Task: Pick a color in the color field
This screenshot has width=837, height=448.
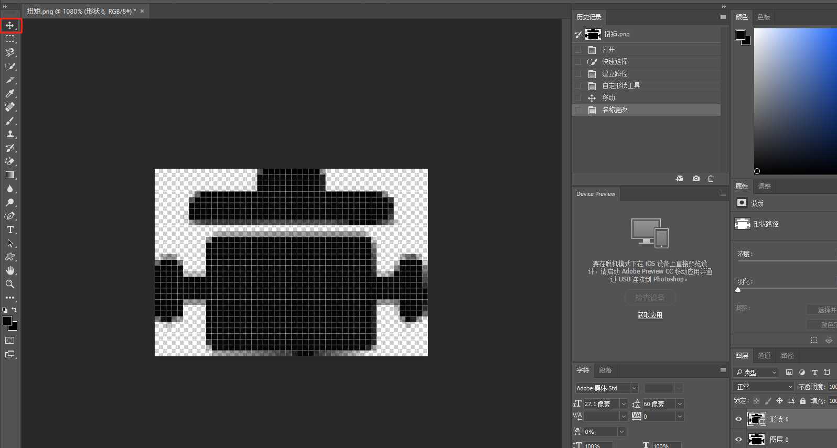Action: tap(796, 101)
